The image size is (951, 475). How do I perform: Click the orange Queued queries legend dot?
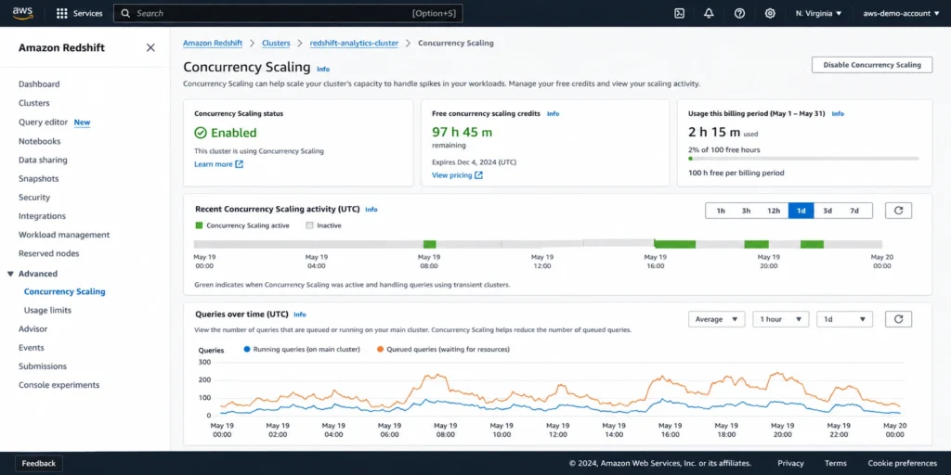[380, 350]
